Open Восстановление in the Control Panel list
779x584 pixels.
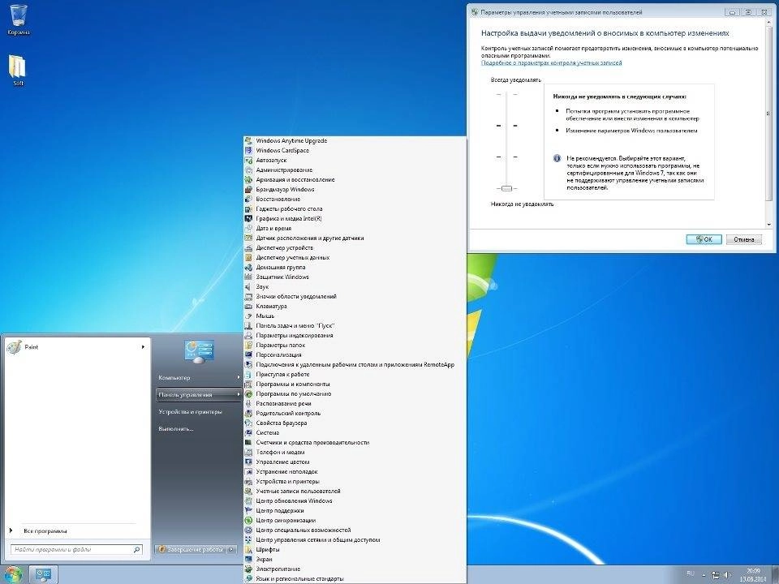(278, 200)
